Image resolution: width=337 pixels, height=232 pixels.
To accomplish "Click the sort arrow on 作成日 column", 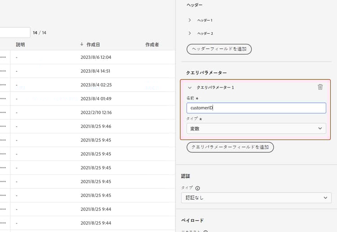I will click(x=82, y=44).
